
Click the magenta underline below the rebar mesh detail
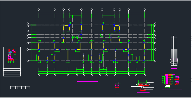click(x=174, y=69)
